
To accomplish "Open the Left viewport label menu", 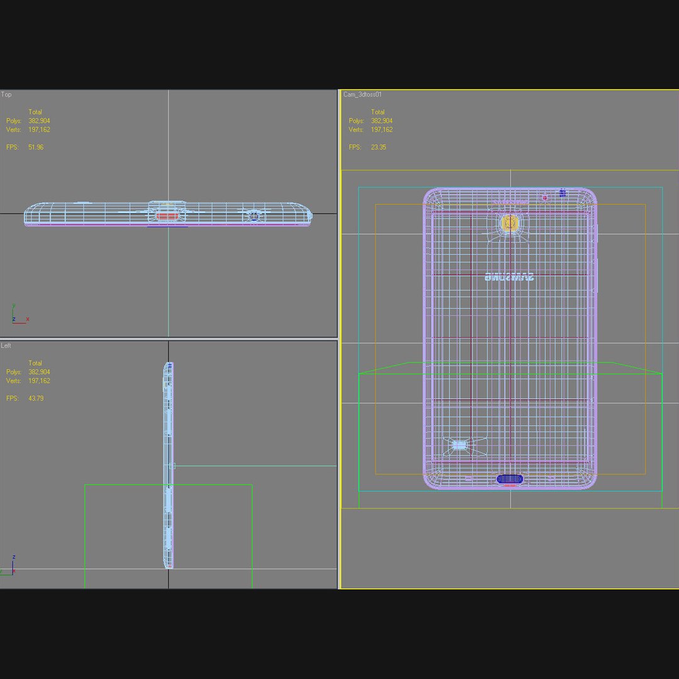I will [6, 346].
